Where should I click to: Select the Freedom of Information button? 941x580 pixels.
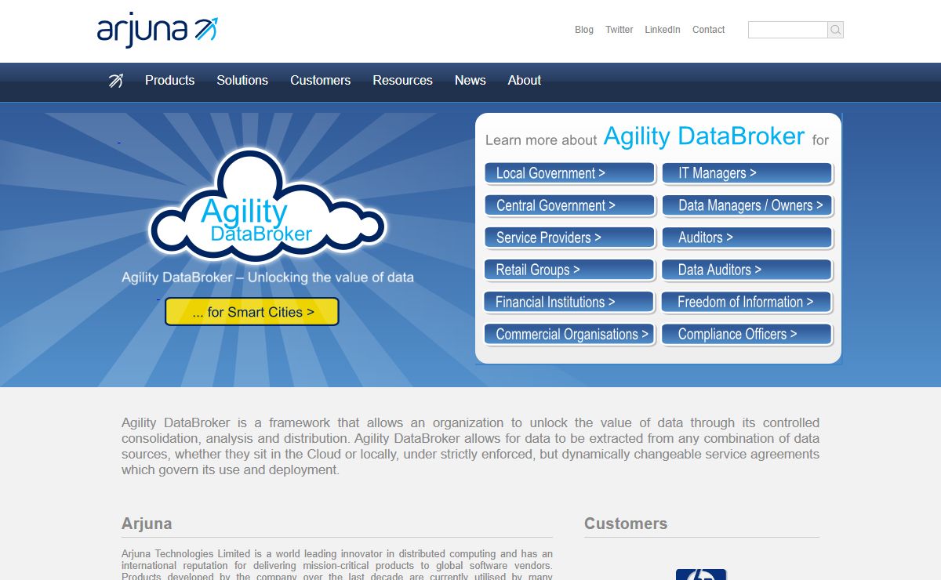(x=747, y=302)
